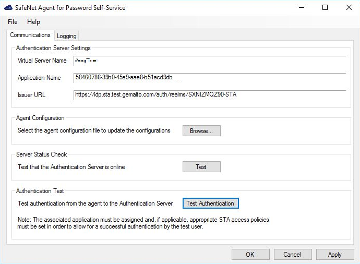Open the File menu

pyautogui.click(x=13, y=22)
